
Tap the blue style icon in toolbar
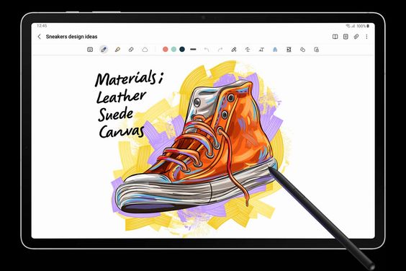tap(275, 49)
